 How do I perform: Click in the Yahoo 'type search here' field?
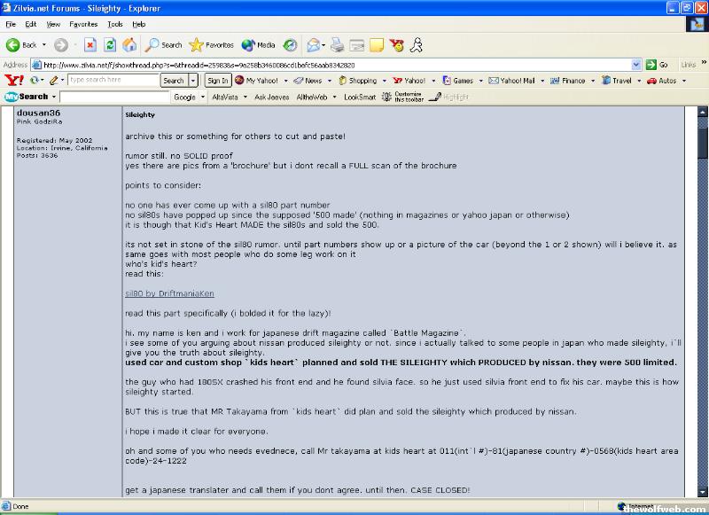coord(113,81)
